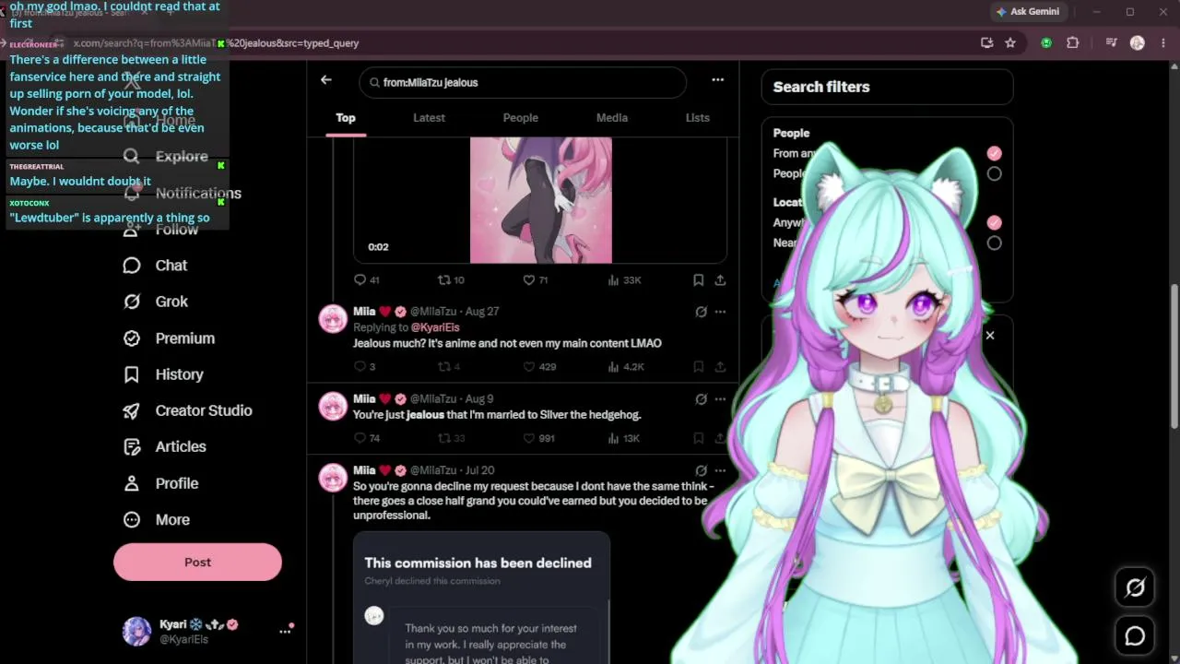Open more options for Aug 27 post
Viewport: 1180px width, 664px height.
tap(720, 312)
